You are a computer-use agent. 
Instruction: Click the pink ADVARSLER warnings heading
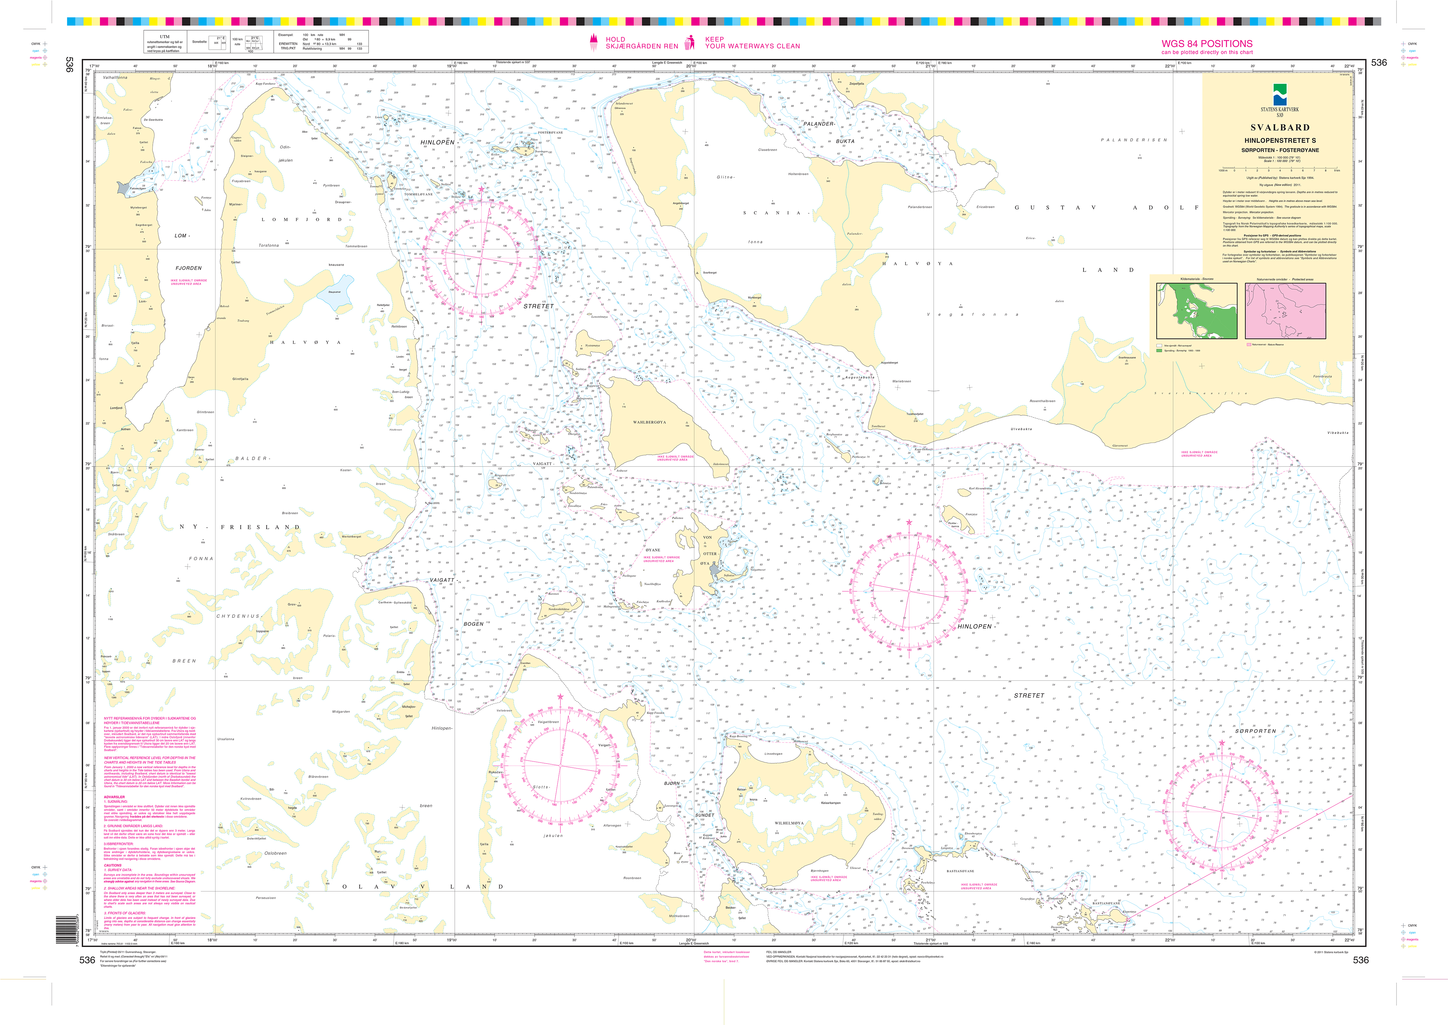(114, 797)
